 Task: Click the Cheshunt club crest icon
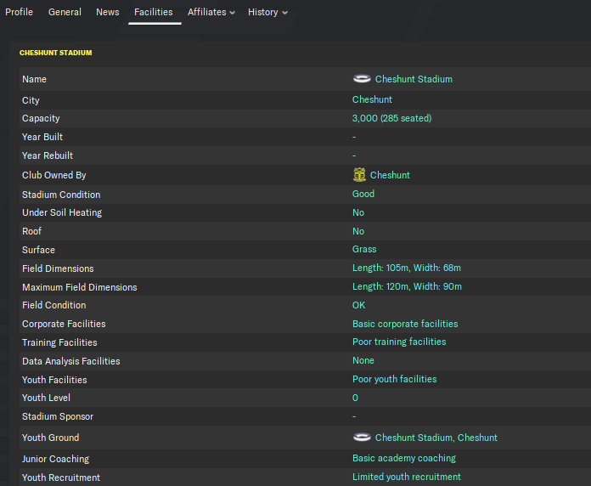click(360, 175)
